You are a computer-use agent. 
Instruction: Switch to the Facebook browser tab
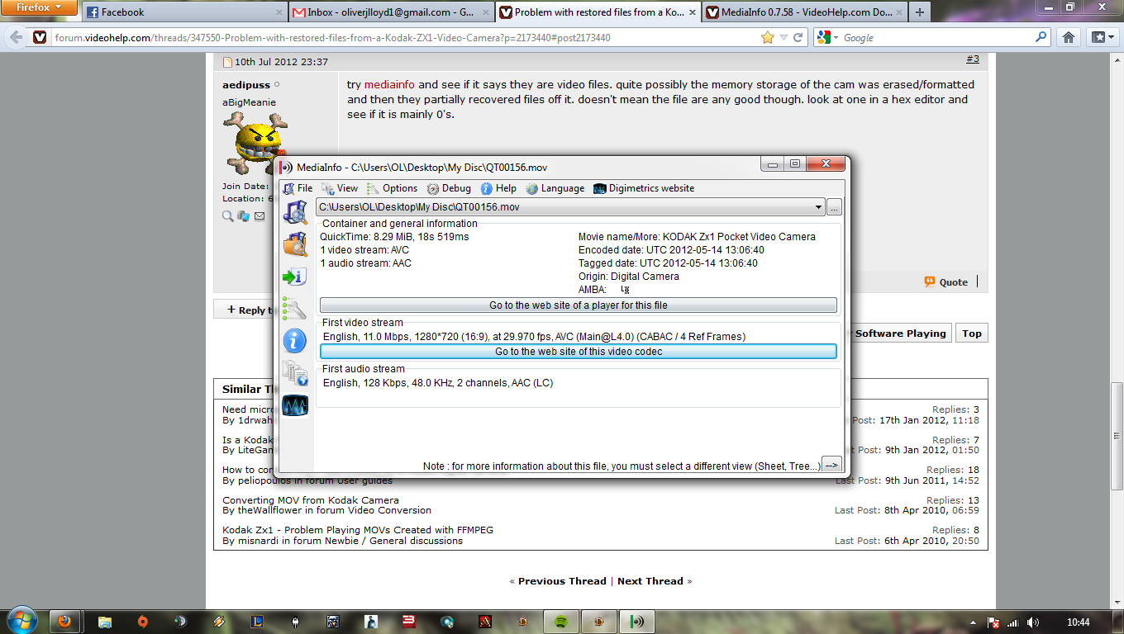184,12
